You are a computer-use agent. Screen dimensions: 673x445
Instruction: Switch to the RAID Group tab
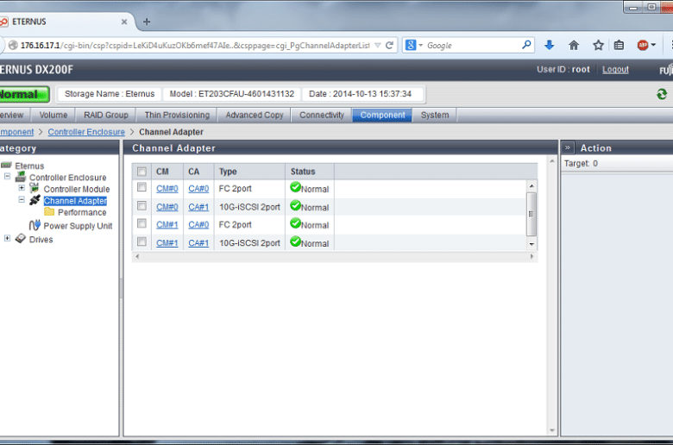[105, 115]
